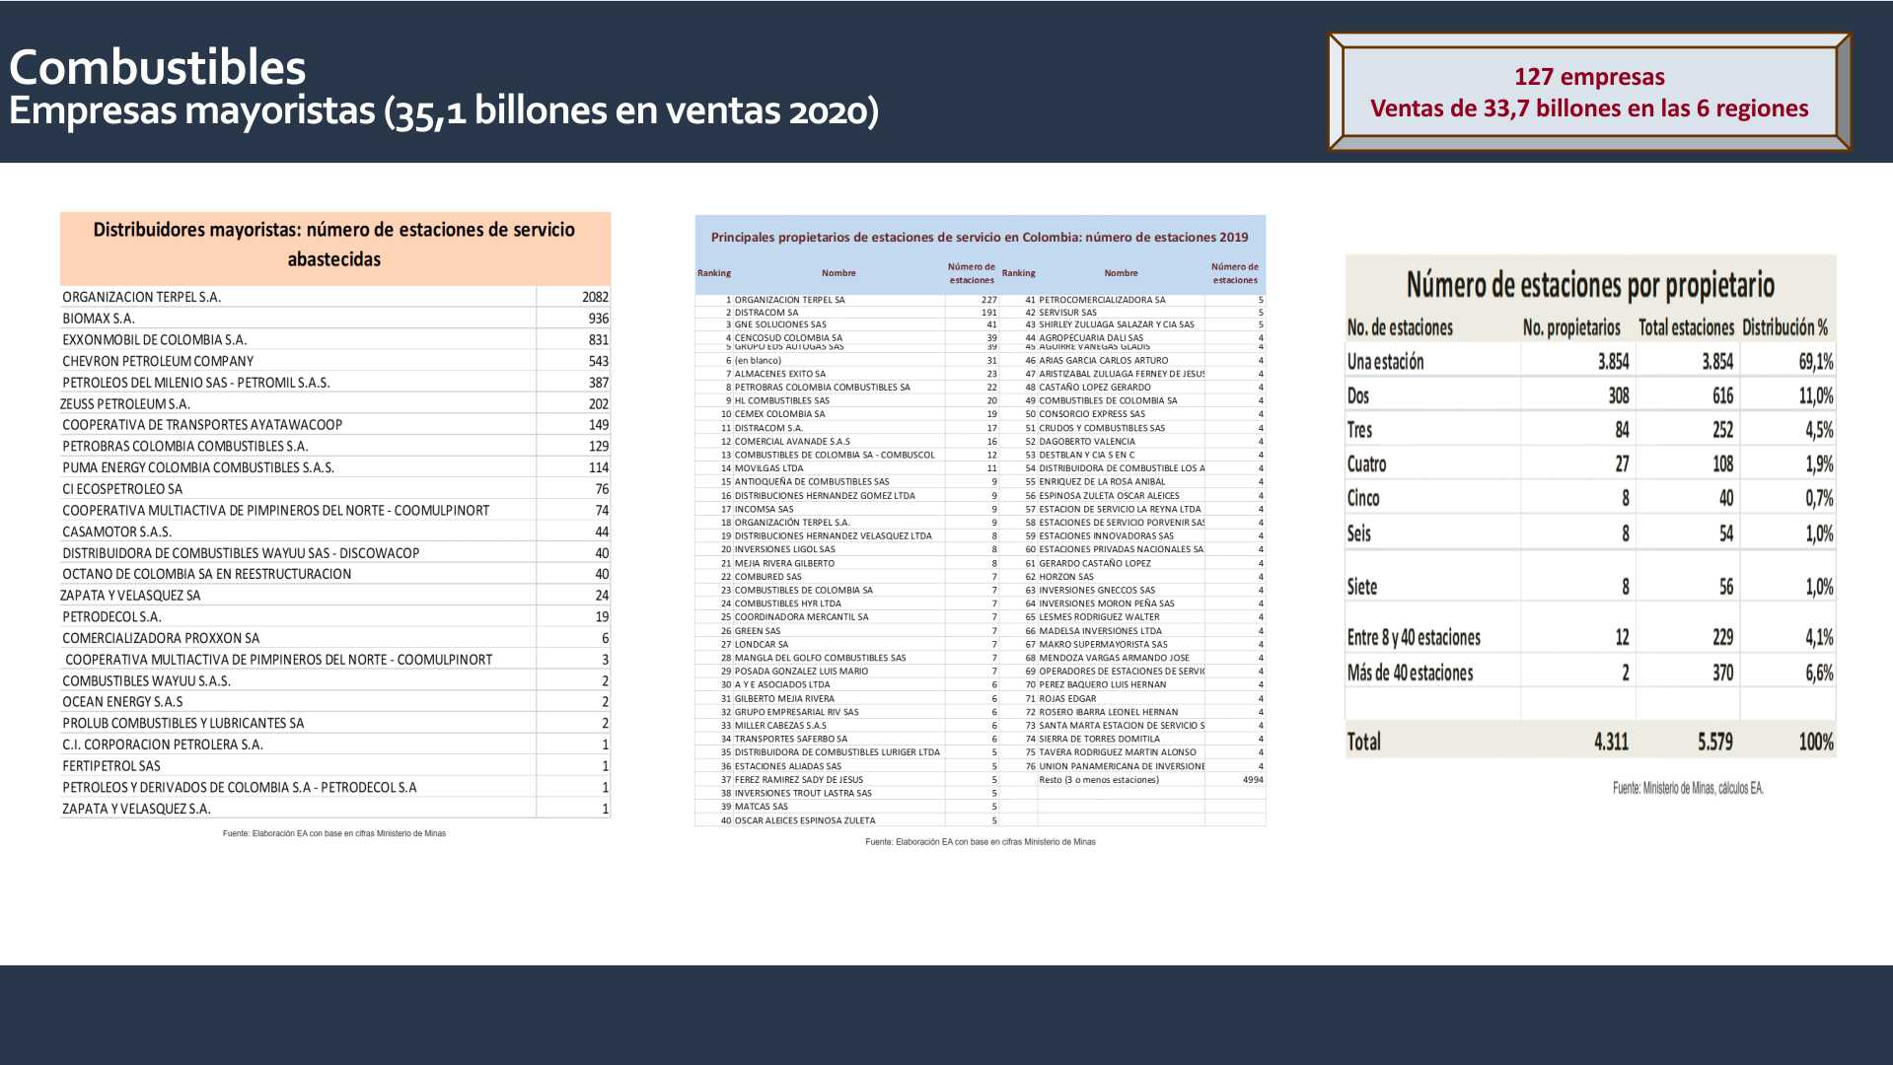1893x1065 pixels.
Task: Select 'CASAMOTOR S.A.S.' row
Action: [x=335, y=532]
